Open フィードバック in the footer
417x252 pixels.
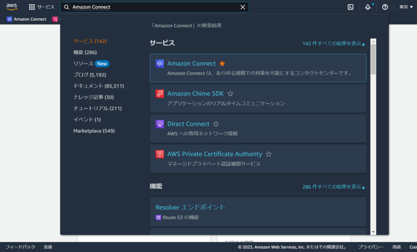(x=20, y=247)
